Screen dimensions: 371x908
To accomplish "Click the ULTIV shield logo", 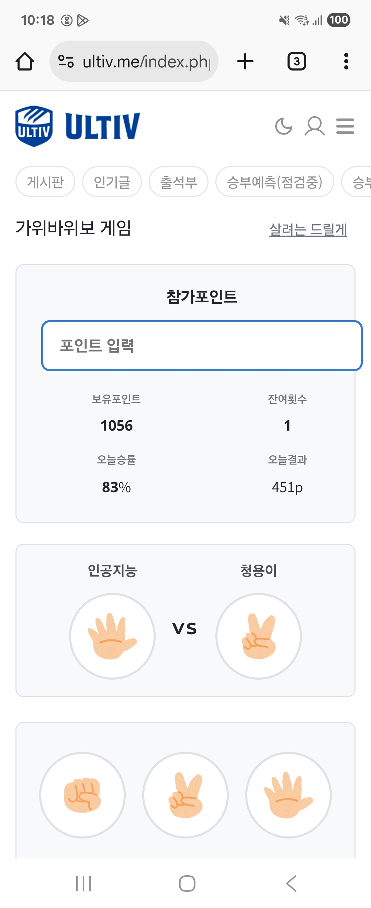I will [x=34, y=126].
